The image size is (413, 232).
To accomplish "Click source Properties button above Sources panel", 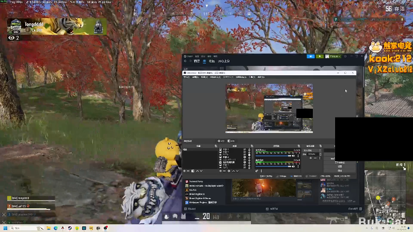I will point(221,141).
